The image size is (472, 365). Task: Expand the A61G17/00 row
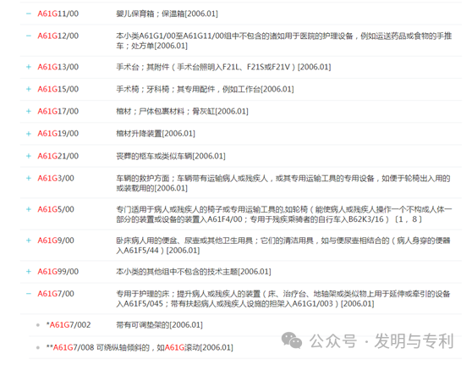[29, 111]
